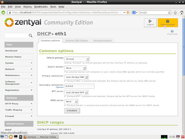
Task: Click the page vertical scrollbar thumb
Action: (x=184, y=47)
